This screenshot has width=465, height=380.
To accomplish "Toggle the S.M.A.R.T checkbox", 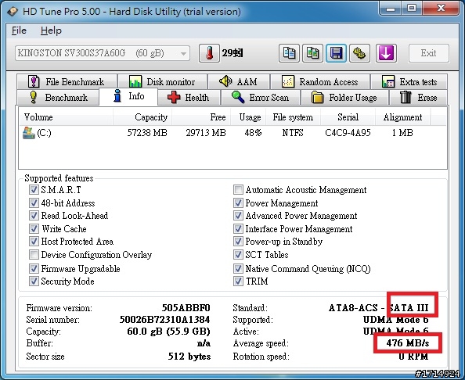I will [34, 189].
